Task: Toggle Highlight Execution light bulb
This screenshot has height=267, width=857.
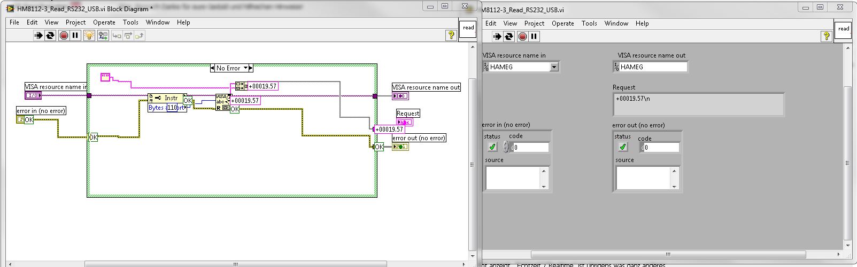Action: click(89, 36)
